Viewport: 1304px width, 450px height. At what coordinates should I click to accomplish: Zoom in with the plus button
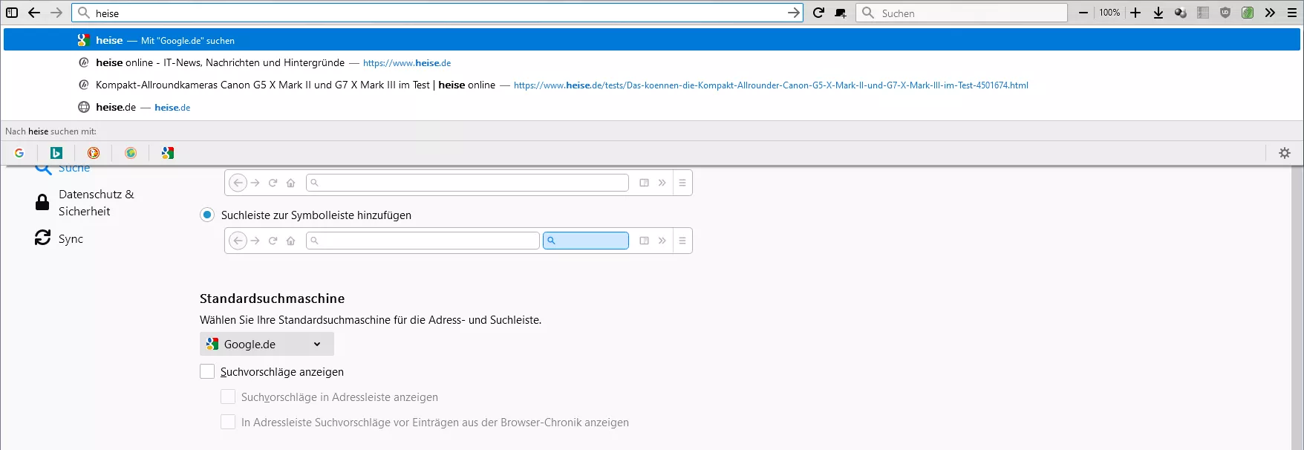[x=1135, y=13]
